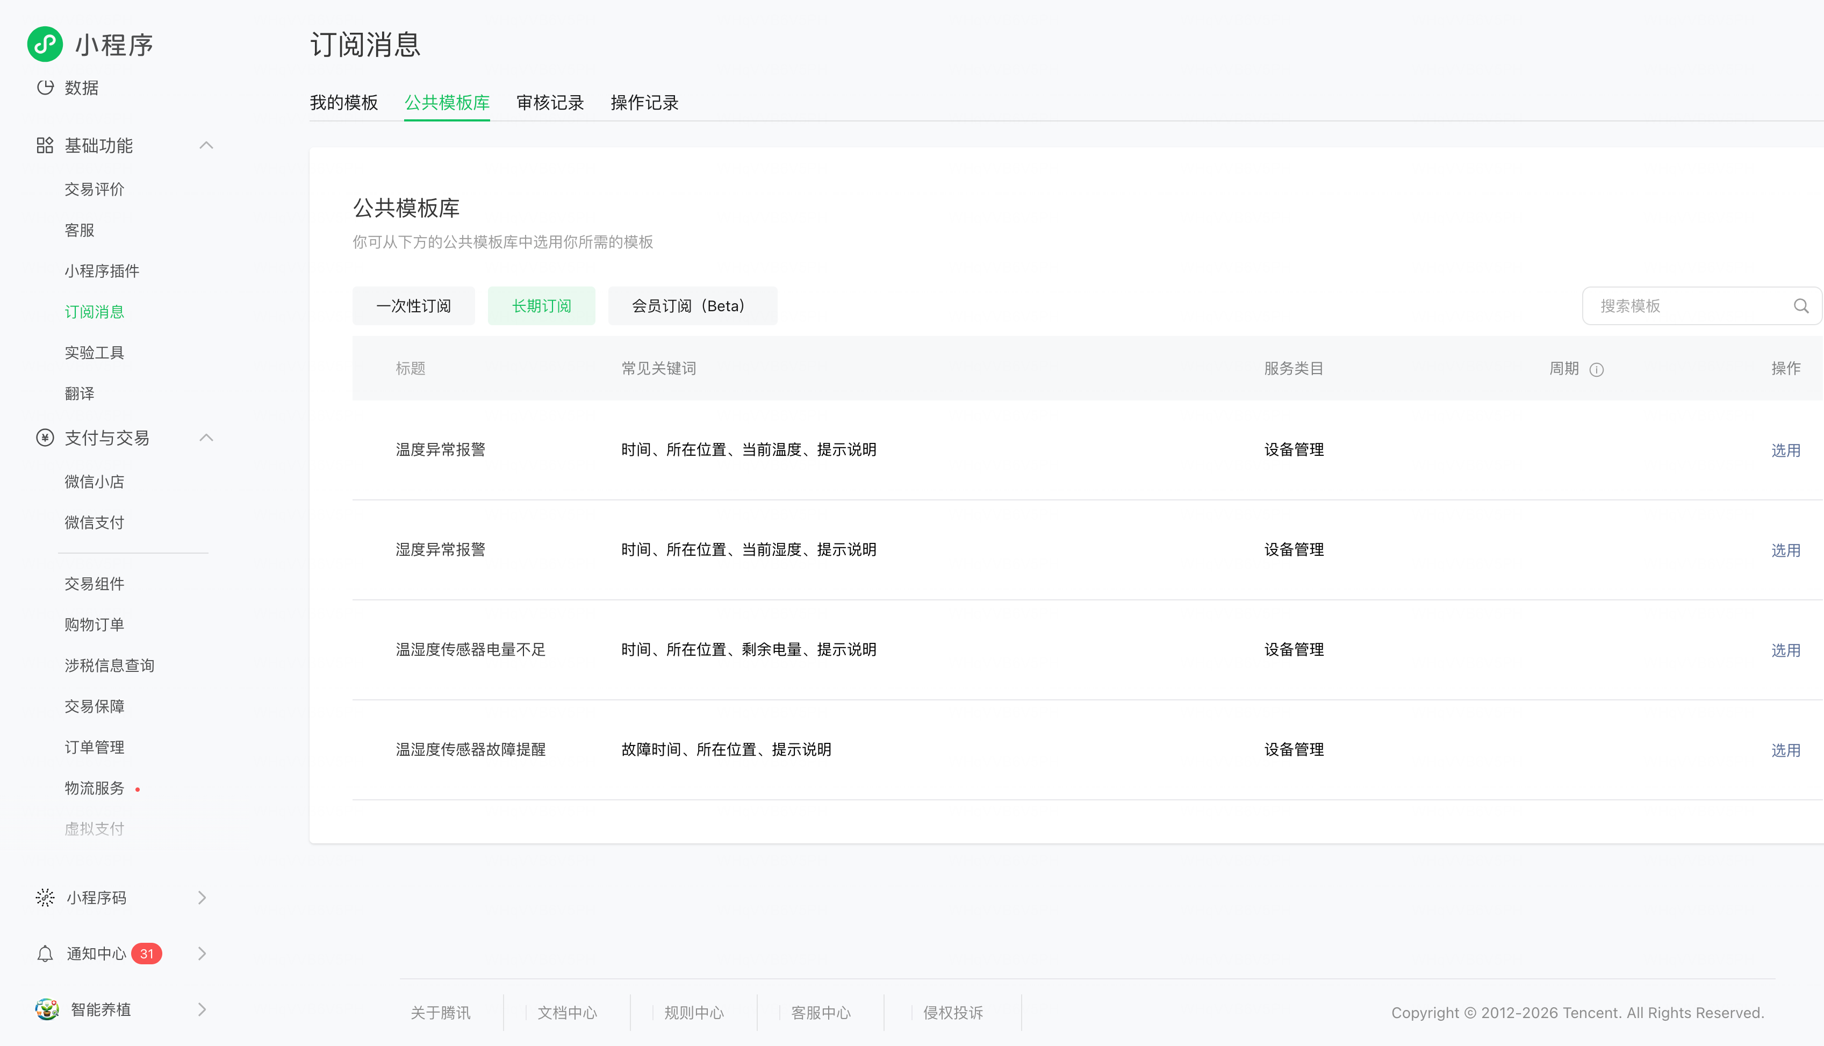1824x1046 pixels.
Task: Click the 智能养植 avatar icon
Action: (47, 1009)
